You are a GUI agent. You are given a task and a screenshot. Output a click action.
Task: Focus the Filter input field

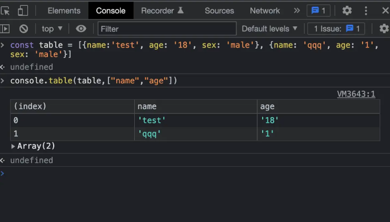click(x=167, y=29)
